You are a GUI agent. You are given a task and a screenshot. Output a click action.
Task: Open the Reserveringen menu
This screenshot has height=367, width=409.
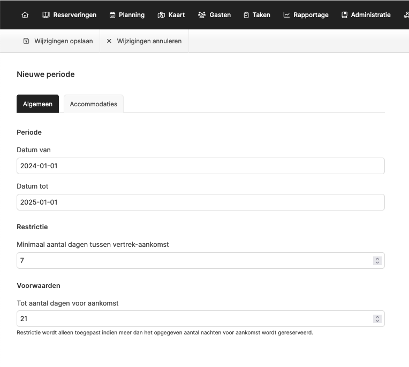point(69,15)
